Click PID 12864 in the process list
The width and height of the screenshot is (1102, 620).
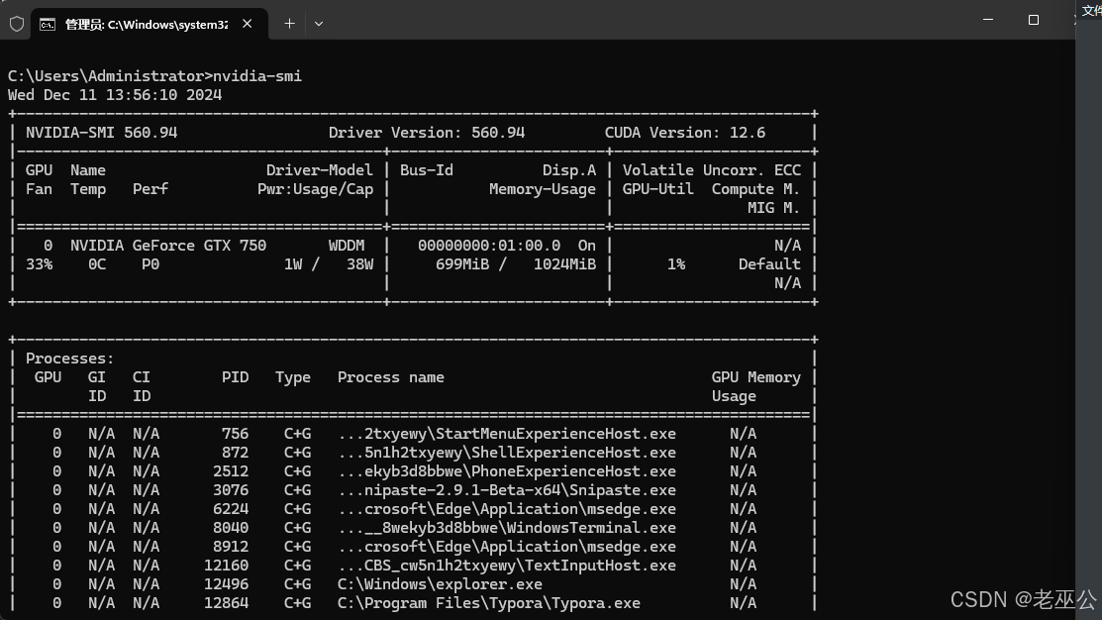coord(227,603)
